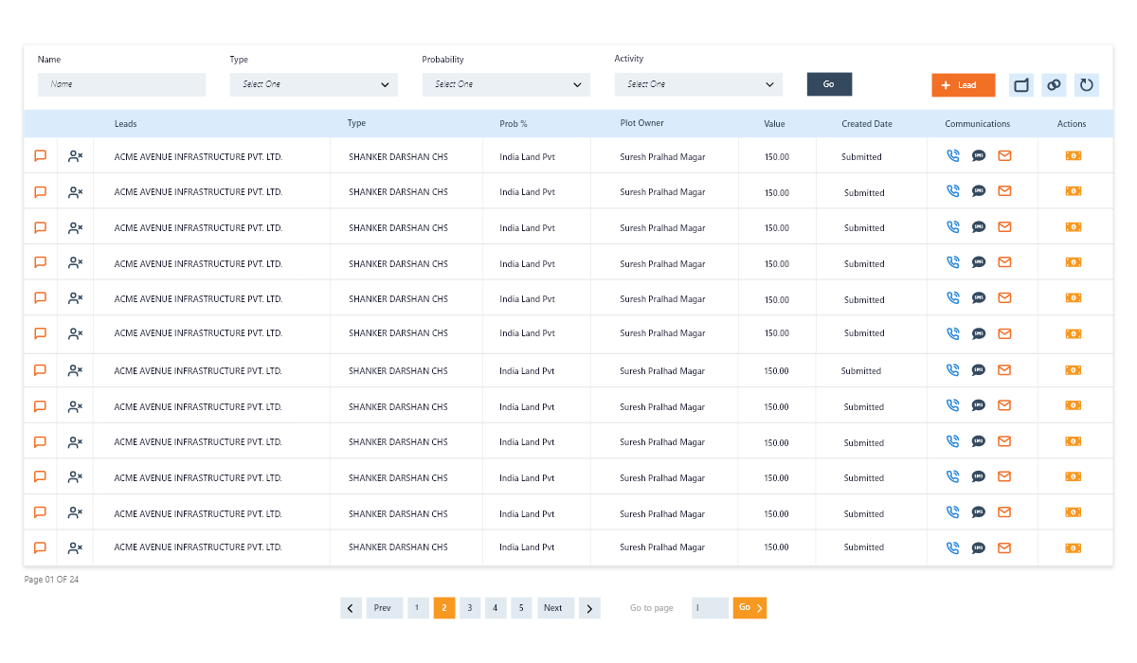The height and width of the screenshot is (663, 1137).
Task: Click the folder icon next to Lead button
Action: (1021, 85)
